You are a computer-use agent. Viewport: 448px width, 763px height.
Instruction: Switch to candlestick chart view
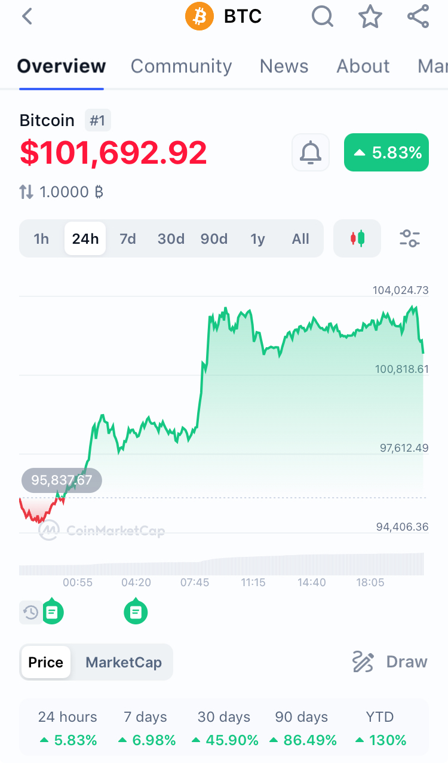pyautogui.click(x=357, y=238)
